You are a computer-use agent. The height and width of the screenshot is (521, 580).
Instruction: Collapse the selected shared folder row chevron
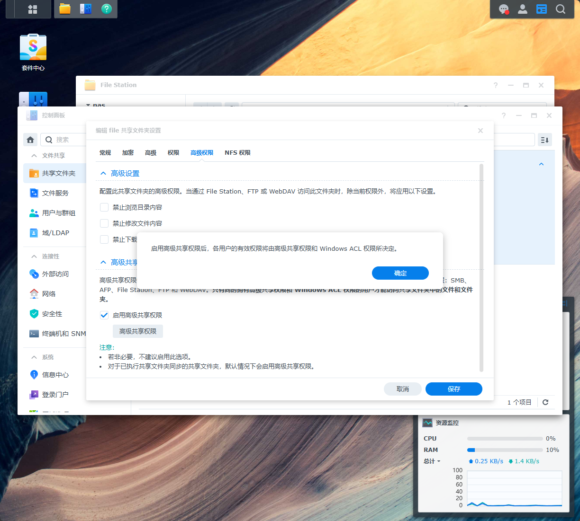click(x=541, y=164)
